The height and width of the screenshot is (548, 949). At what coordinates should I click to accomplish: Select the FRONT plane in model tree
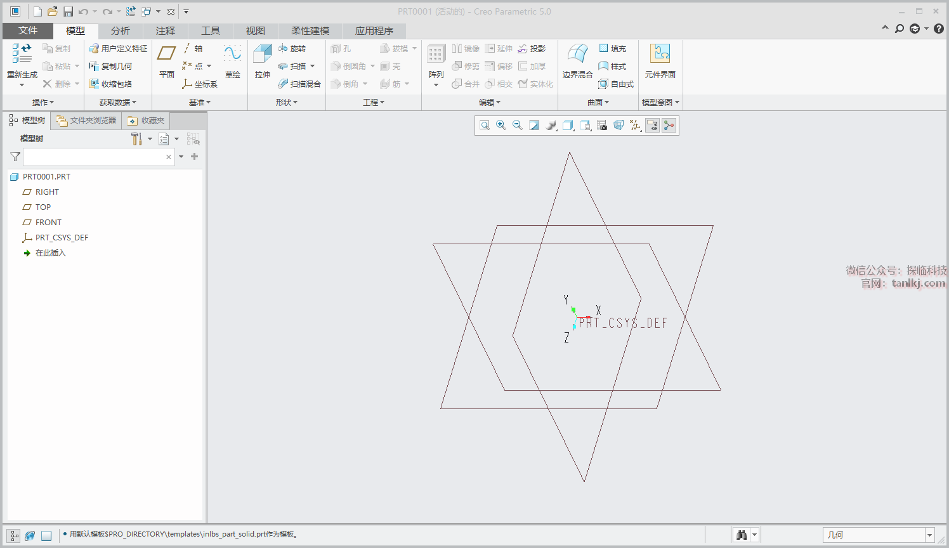coord(48,223)
